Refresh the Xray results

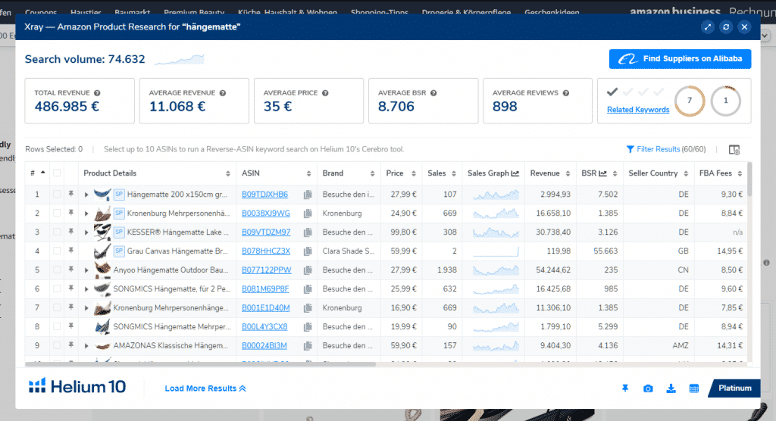pyautogui.click(x=726, y=27)
